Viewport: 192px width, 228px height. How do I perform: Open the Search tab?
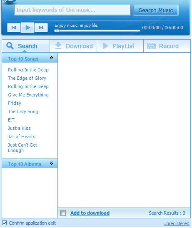[26, 46]
